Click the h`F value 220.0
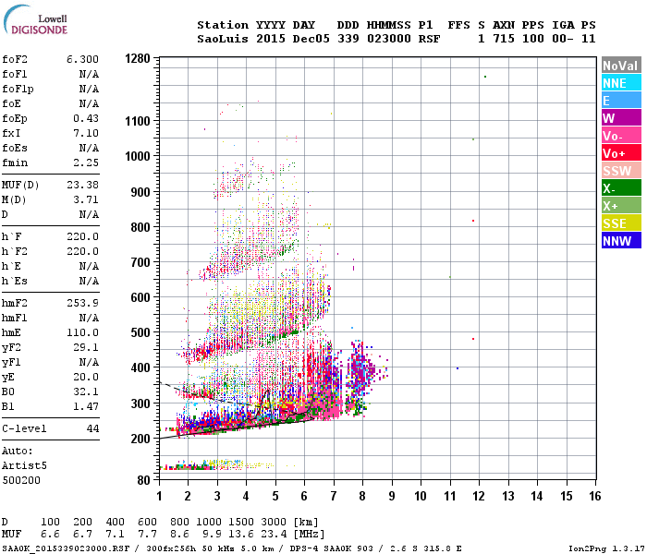The height and width of the screenshot is (554, 647). [x=82, y=236]
